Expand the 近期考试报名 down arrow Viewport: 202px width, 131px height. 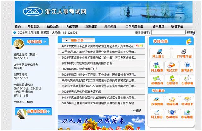point(48,111)
